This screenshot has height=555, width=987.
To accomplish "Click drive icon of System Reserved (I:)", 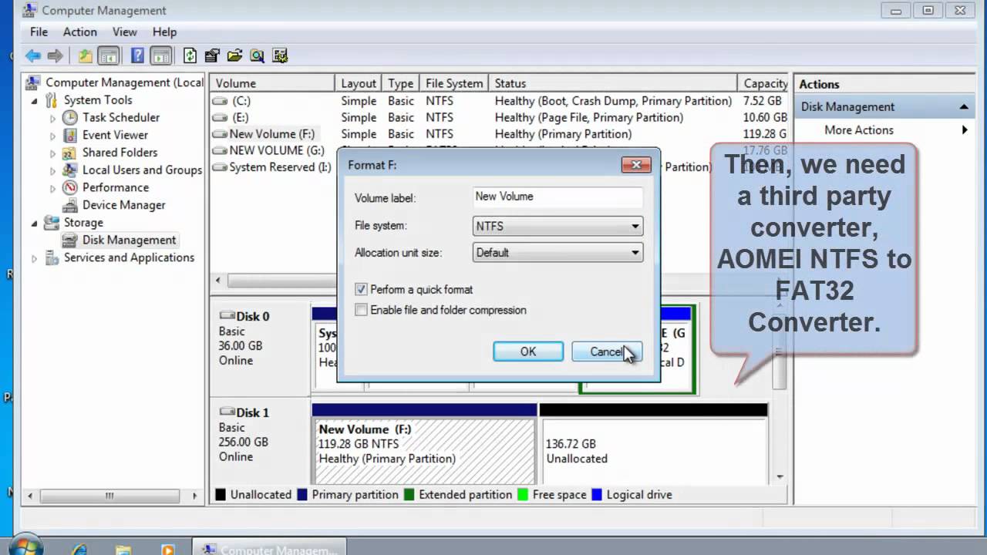I will (x=220, y=167).
